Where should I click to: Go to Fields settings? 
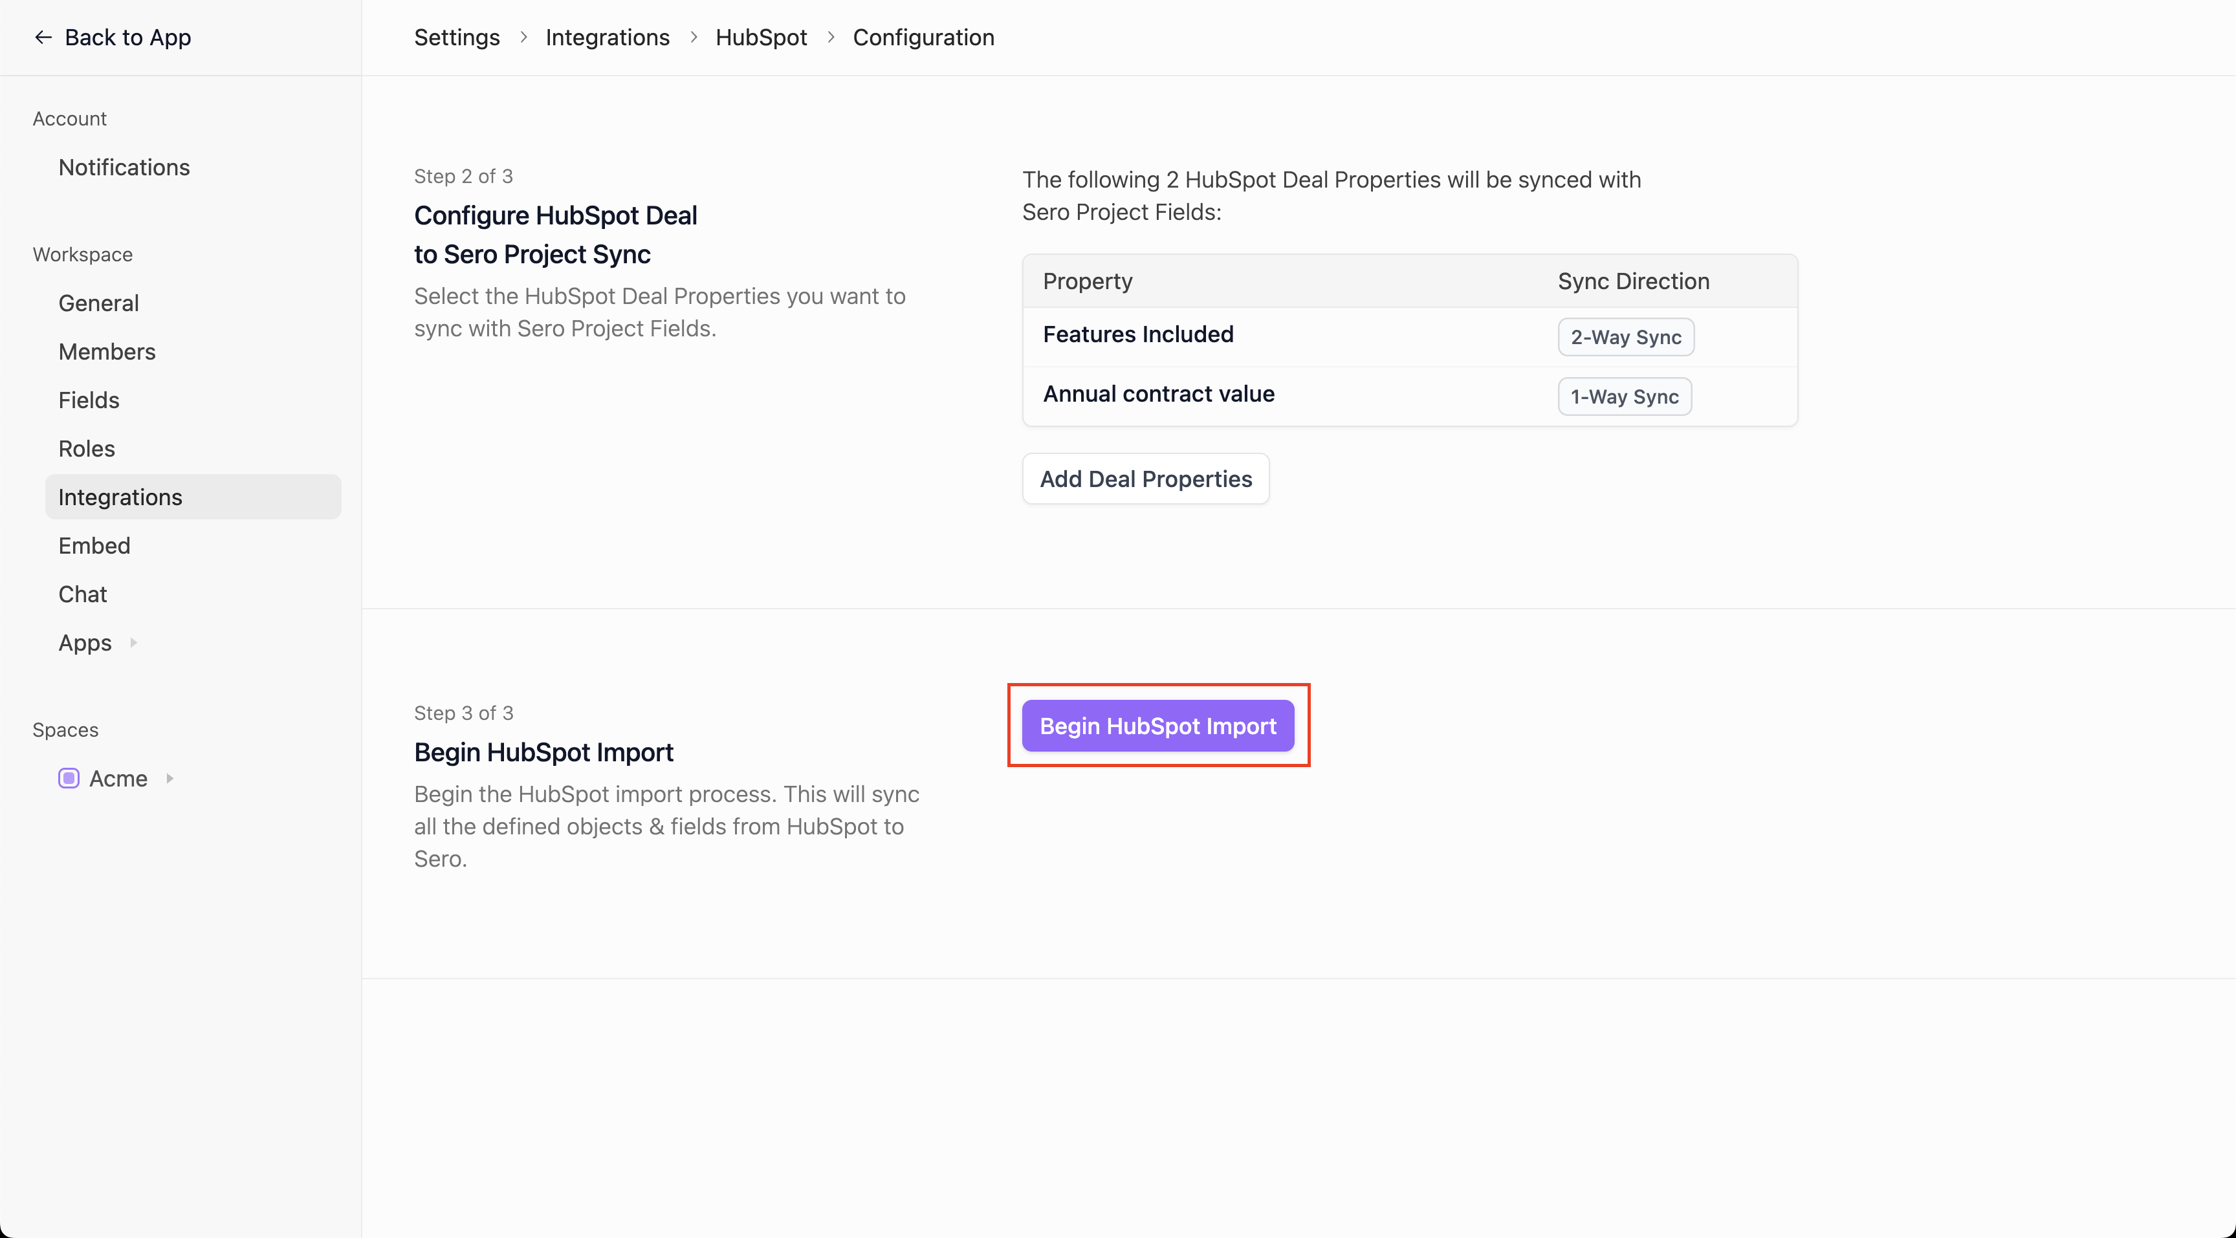89,400
